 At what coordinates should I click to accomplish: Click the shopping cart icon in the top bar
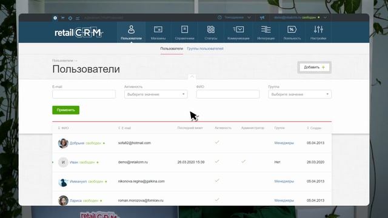point(62,18)
